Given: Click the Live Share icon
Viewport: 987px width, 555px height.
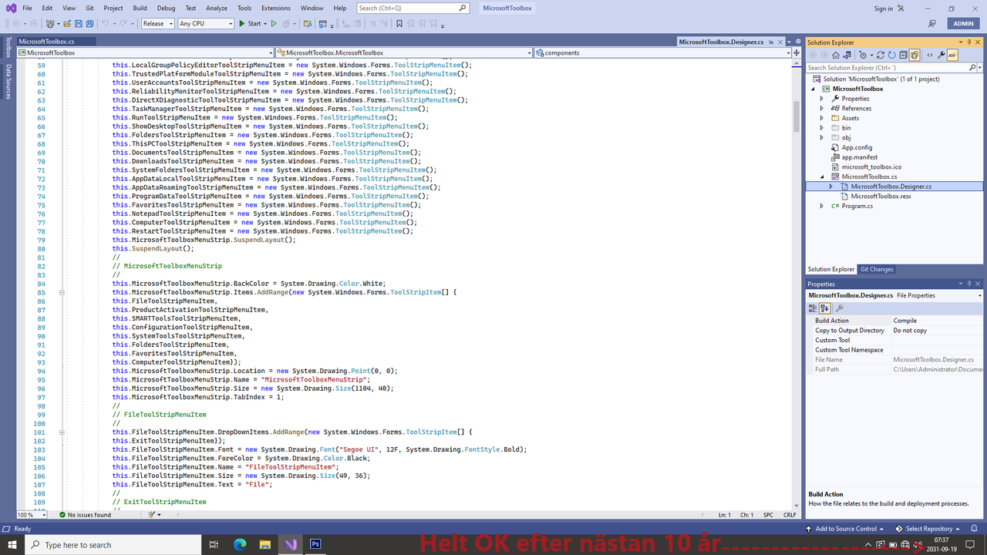Looking at the screenshot, I should pos(932,23).
